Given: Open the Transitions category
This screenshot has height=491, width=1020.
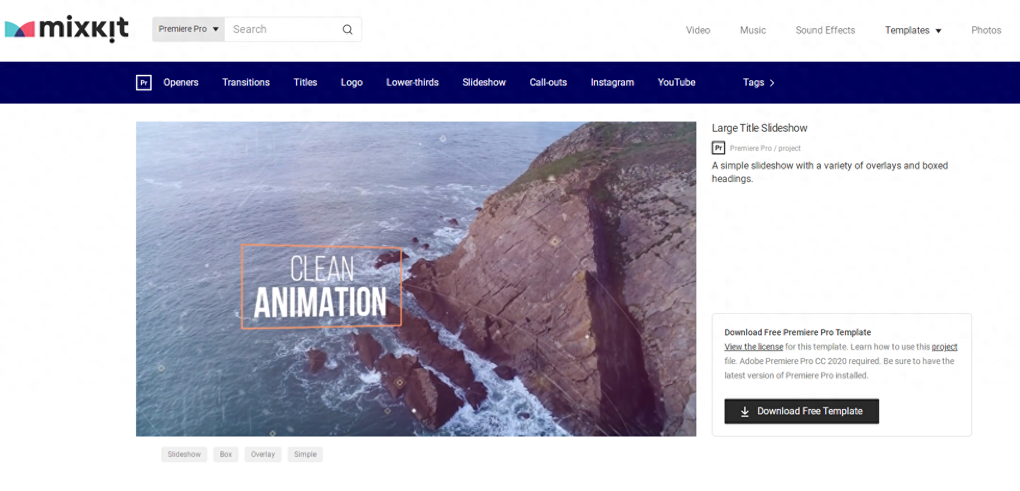Looking at the screenshot, I should click(x=246, y=83).
